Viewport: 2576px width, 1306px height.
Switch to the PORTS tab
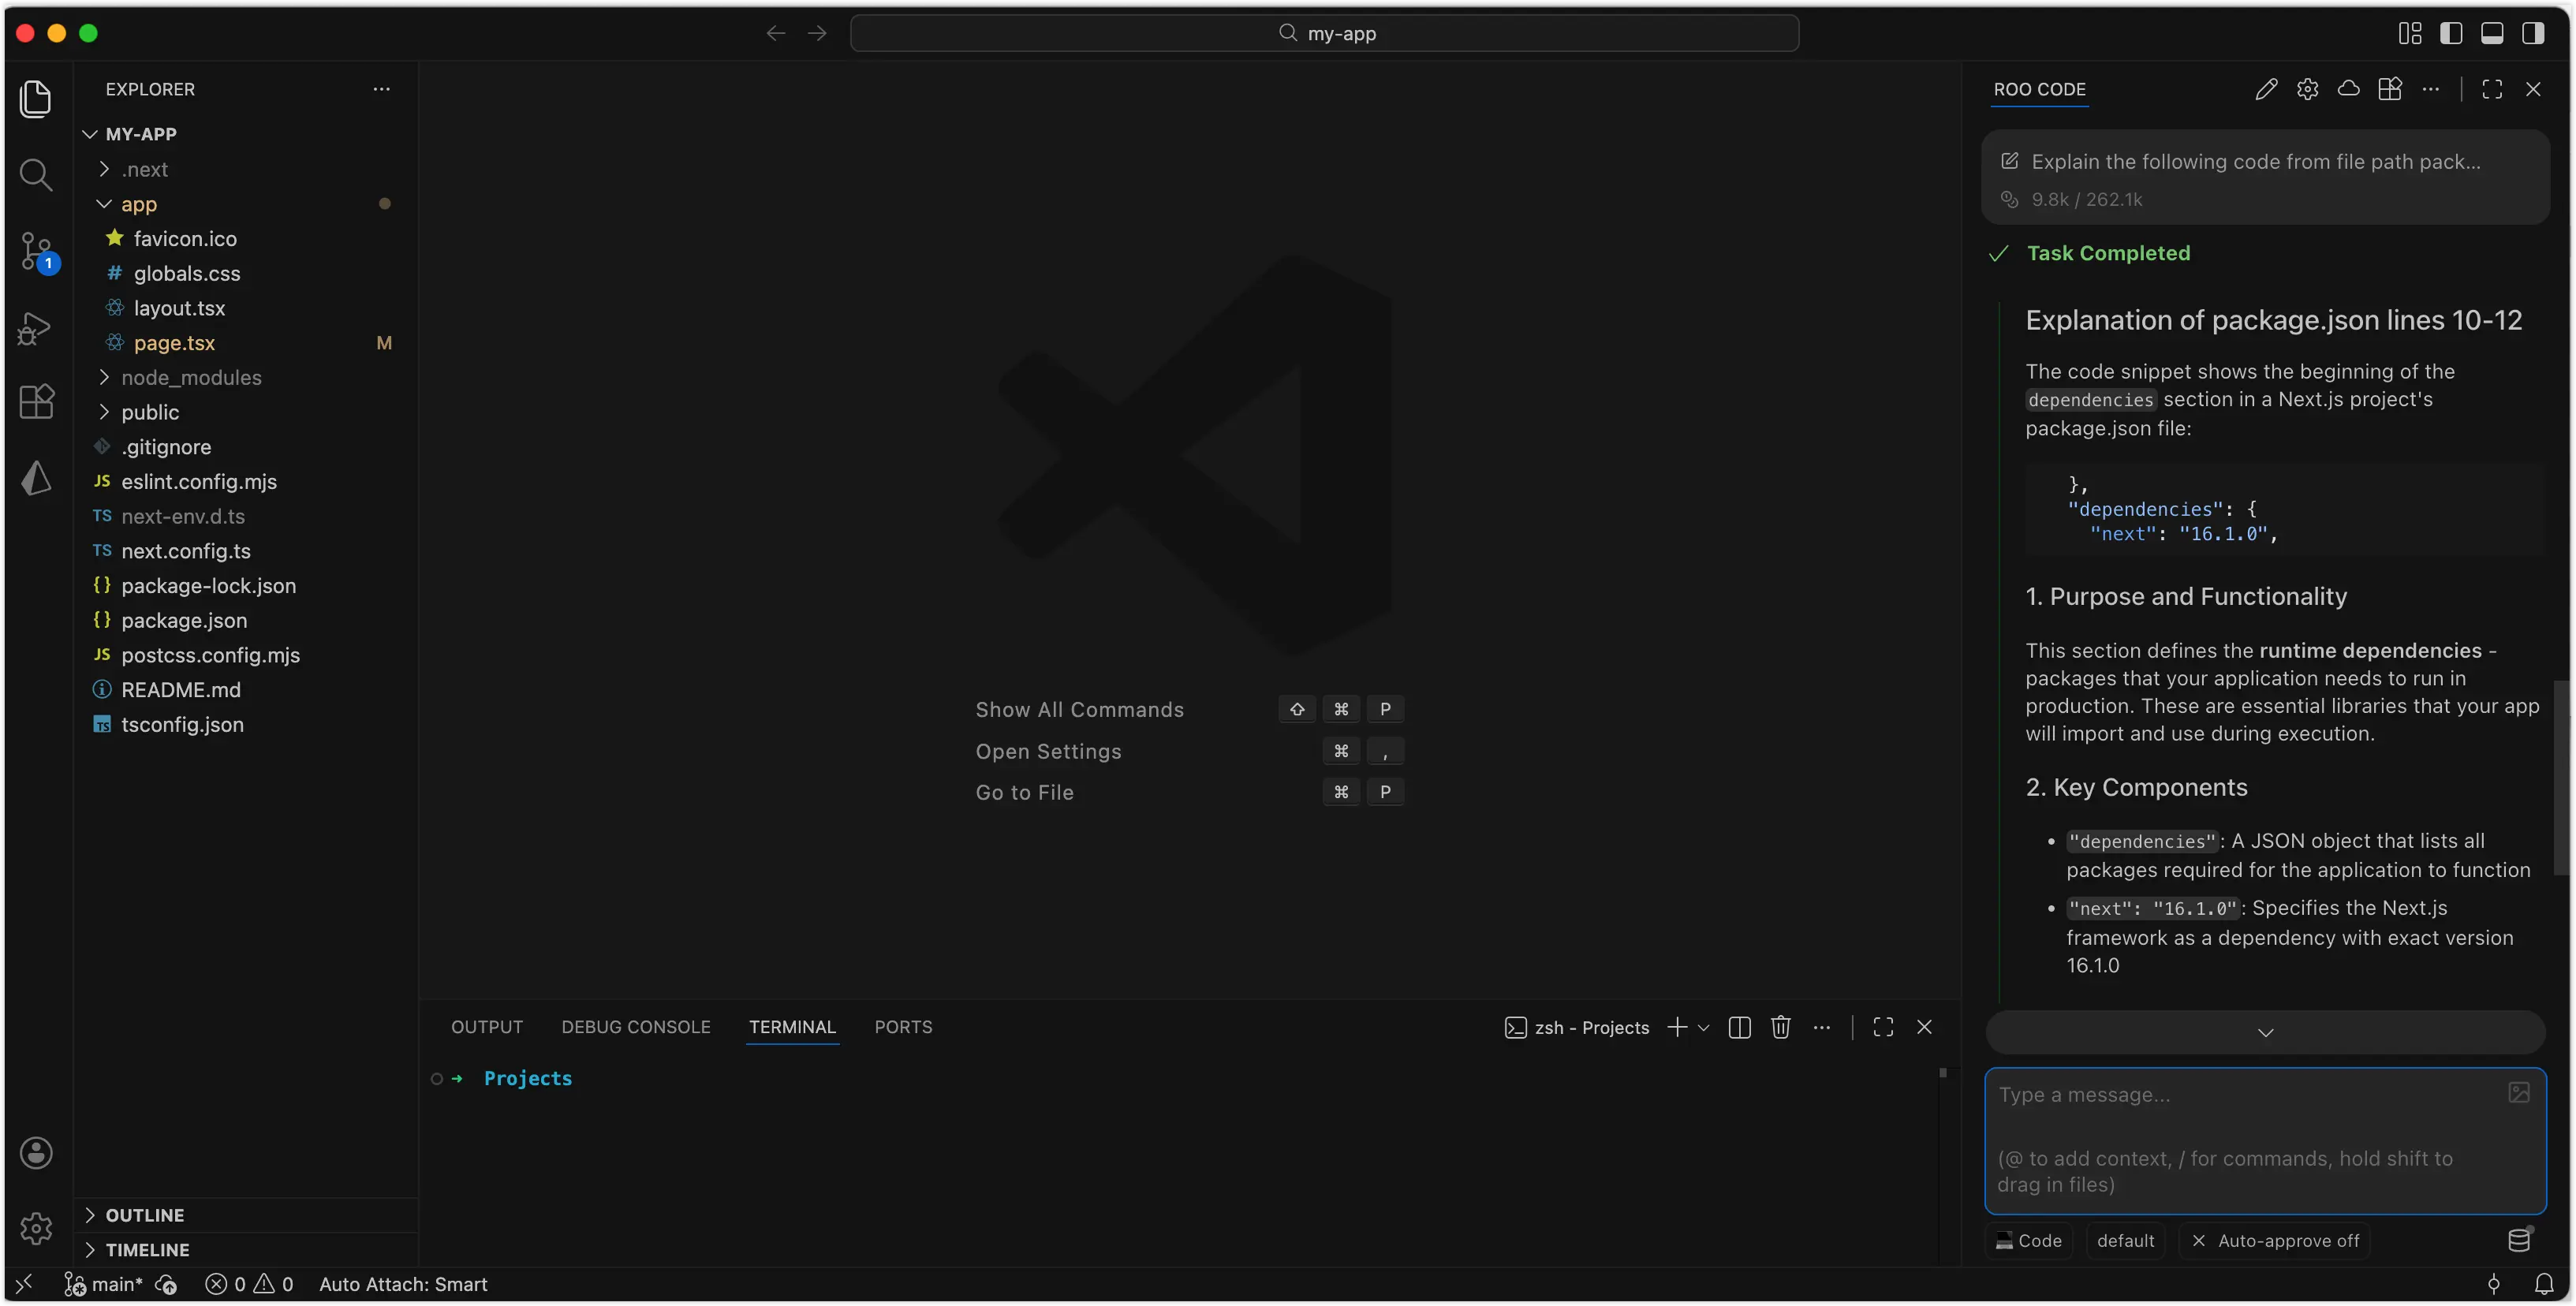pyautogui.click(x=902, y=1027)
